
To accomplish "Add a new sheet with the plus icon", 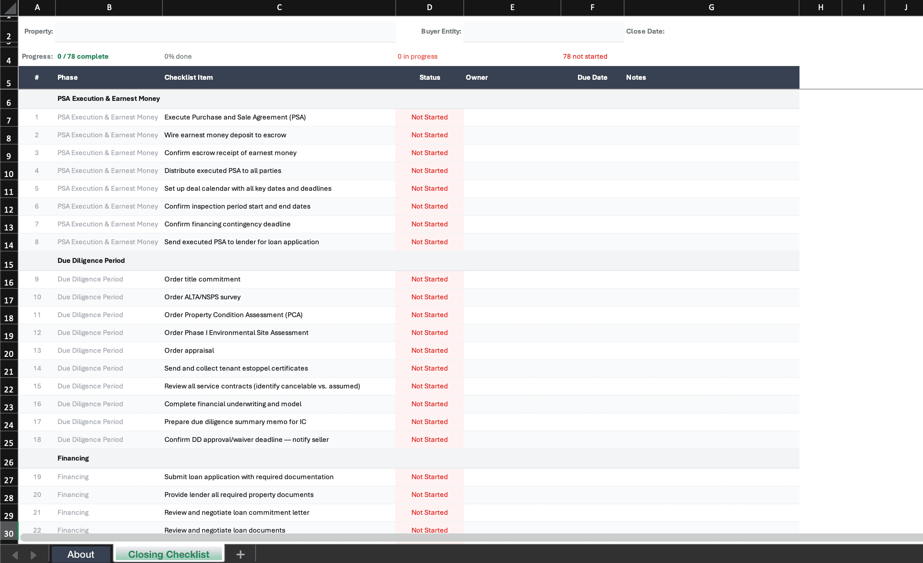I will pos(240,554).
